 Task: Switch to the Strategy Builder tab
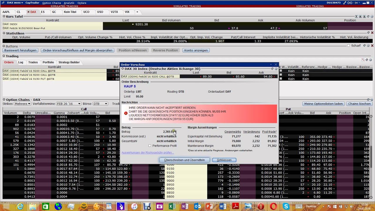(69, 62)
